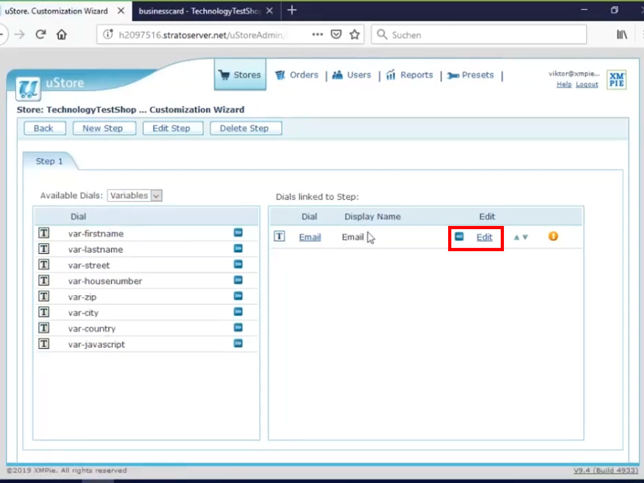
Task: Click text type icon beside var-housenumber
Action: click(x=43, y=281)
